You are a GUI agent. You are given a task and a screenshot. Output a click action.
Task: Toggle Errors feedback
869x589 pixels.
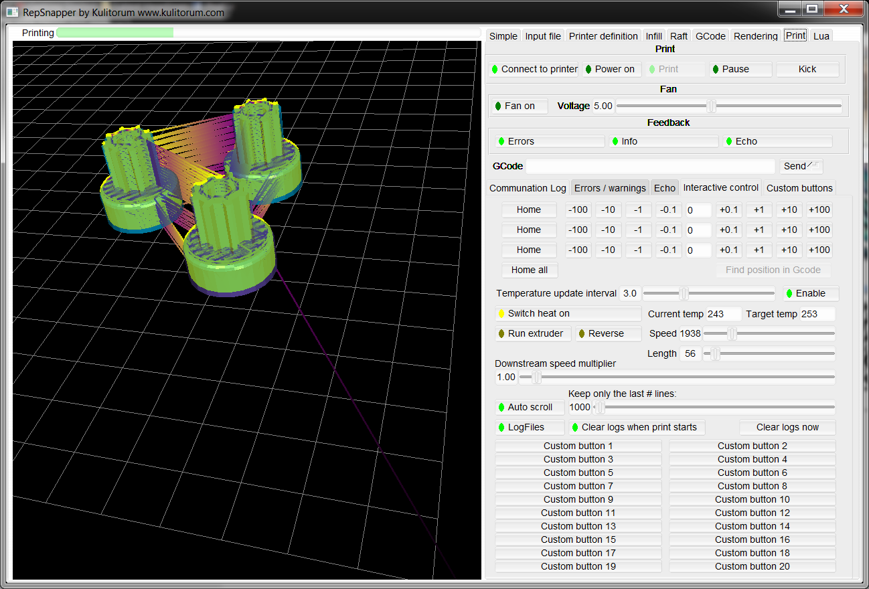(x=548, y=141)
